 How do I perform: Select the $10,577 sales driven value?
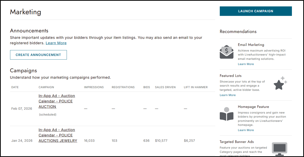pos(161,141)
